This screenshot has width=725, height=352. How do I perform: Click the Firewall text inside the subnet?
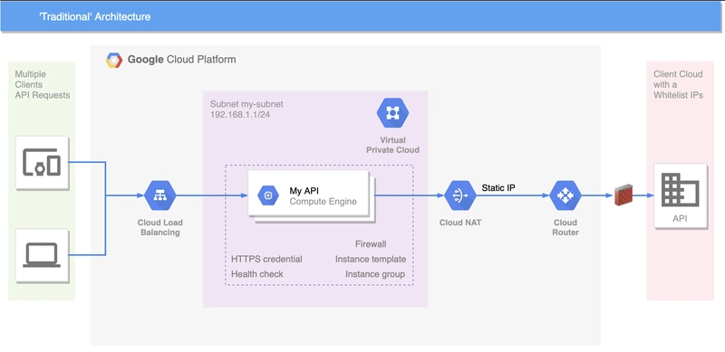pyautogui.click(x=371, y=244)
